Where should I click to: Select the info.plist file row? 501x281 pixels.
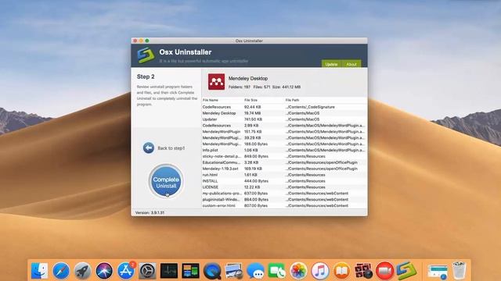284,150
